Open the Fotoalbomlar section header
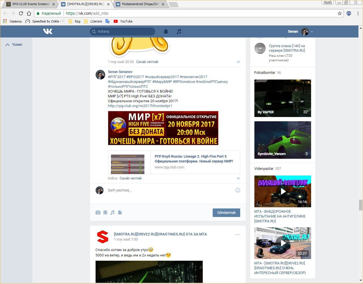Viewport: 363px width, 284px height. click(x=268, y=73)
